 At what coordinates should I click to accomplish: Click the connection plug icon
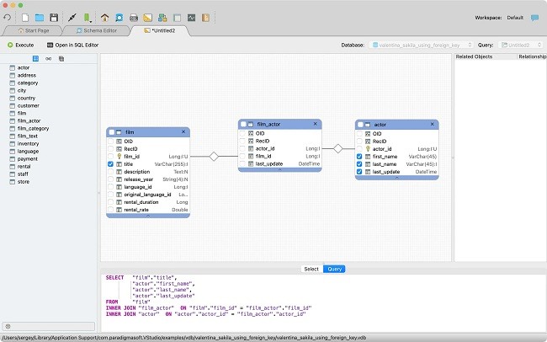point(72,17)
